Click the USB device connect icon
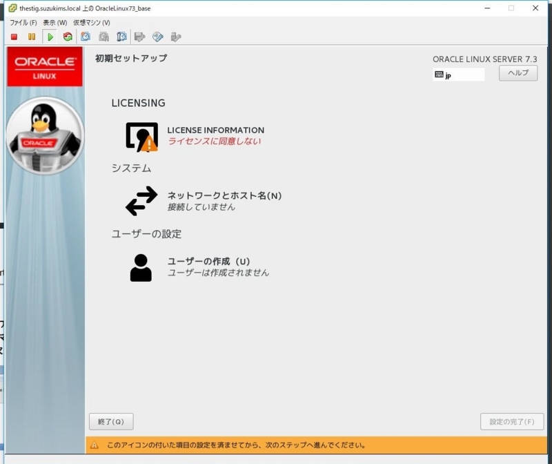 tap(176, 37)
